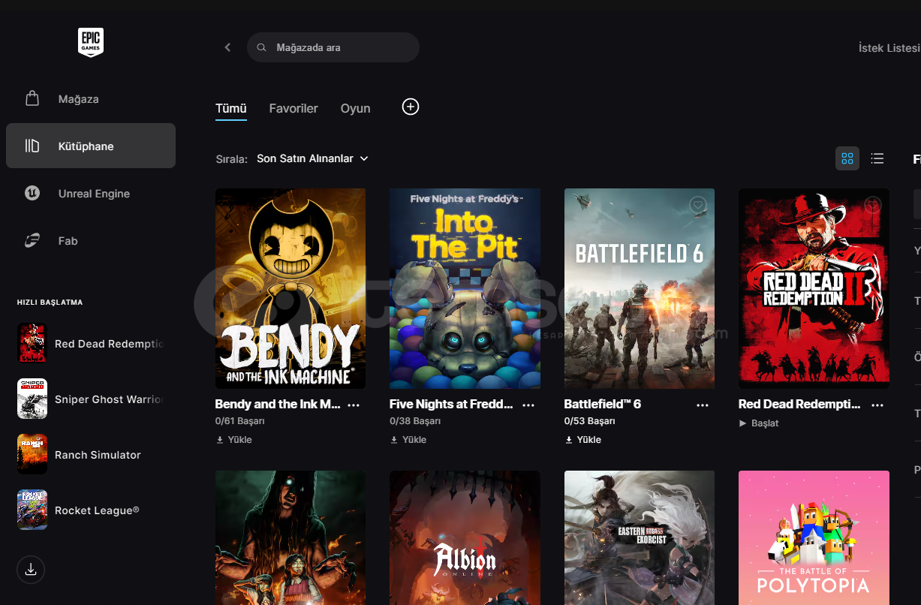Switch to list view layout

(877, 158)
